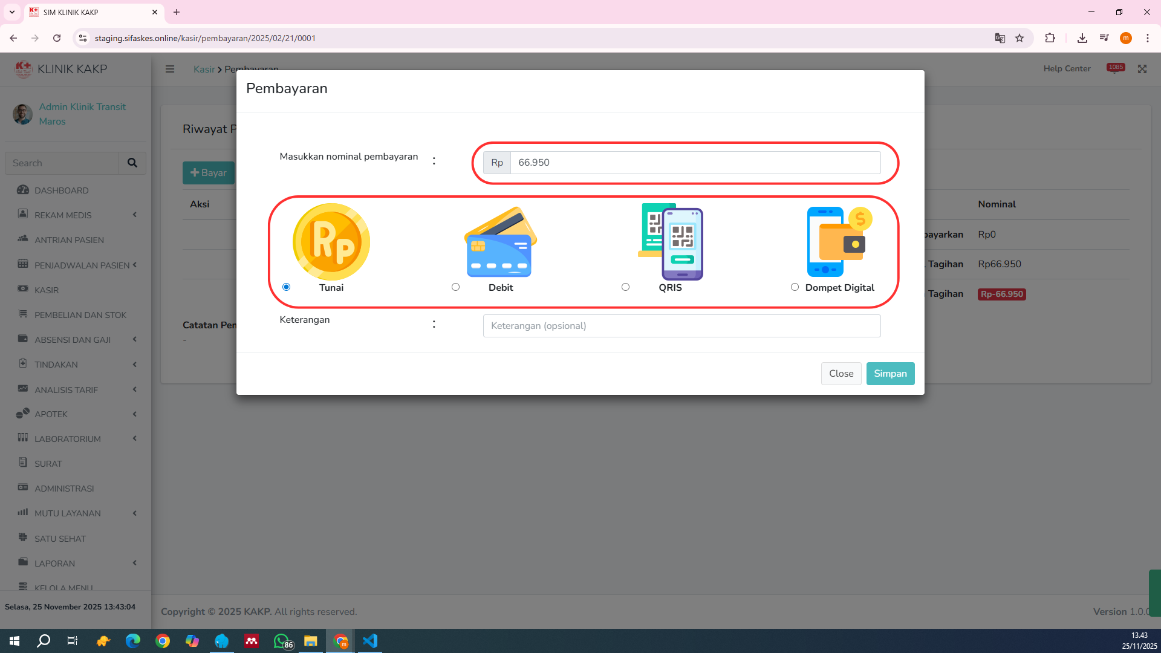1161x653 pixels.
Task: Click the Tunai Rp coin icon
Action: pyautogui.click(x=331, y=242)
